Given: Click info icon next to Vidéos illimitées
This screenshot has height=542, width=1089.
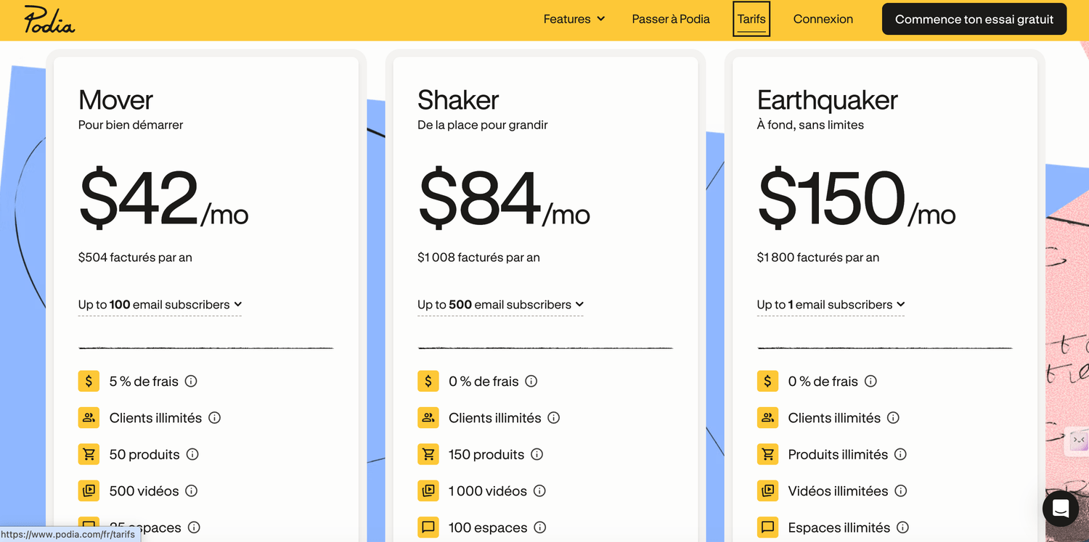Looking at the screenshot, I should [x=900, y=490].
